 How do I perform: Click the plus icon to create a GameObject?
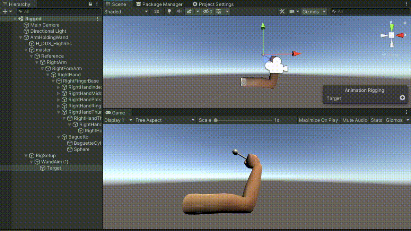point(5,12)
